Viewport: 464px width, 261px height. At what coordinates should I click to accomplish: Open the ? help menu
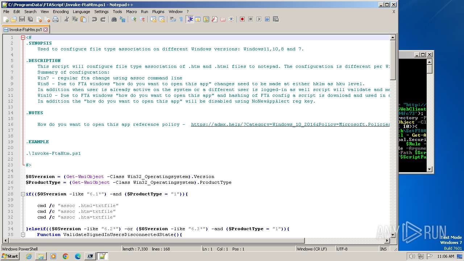tap(187, 12)
